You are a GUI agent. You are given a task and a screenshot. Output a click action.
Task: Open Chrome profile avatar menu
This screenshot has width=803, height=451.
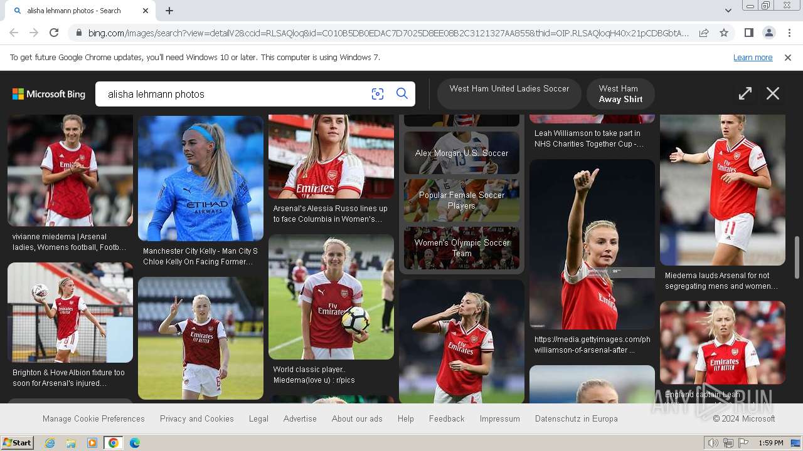pos(768,33)
